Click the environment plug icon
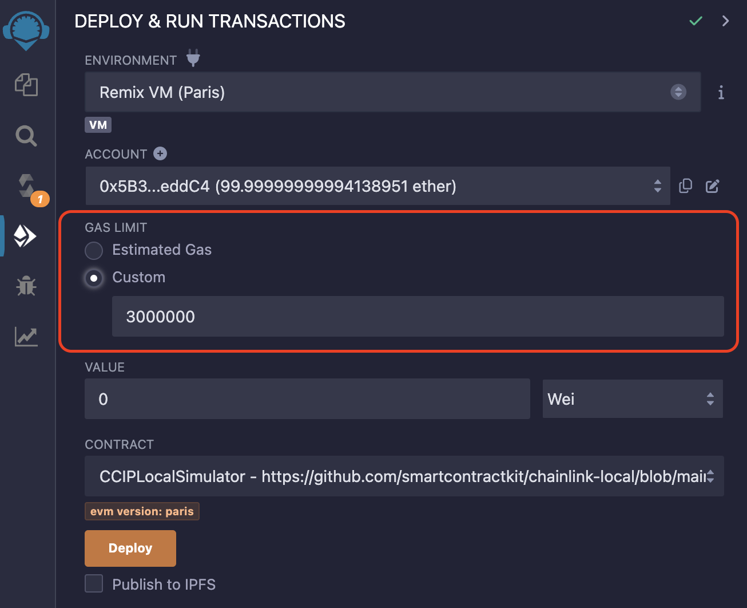Image resolution: width=747 pixels, height=608 pixels. coord(193,58)
